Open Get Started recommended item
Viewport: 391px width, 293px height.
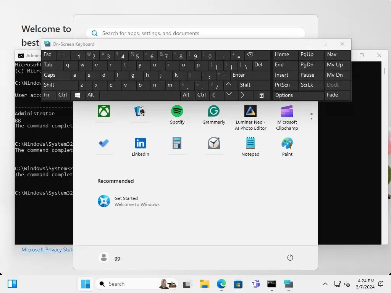click(128, 201)
